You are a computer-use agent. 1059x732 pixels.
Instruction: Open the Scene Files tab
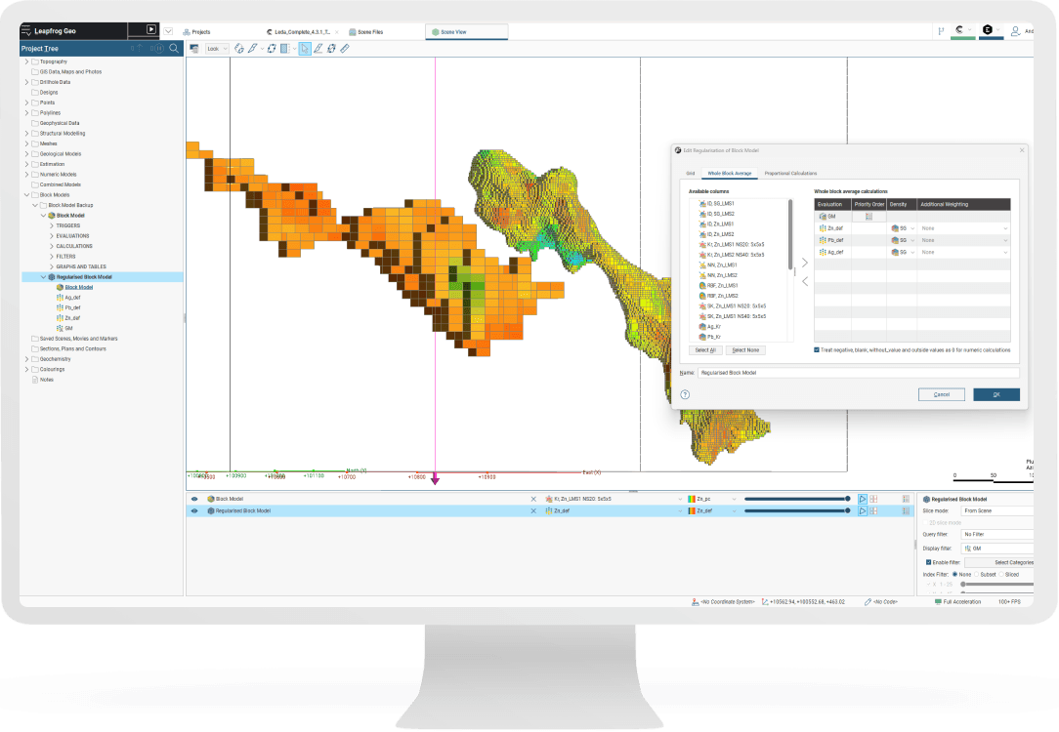point(366,31)
